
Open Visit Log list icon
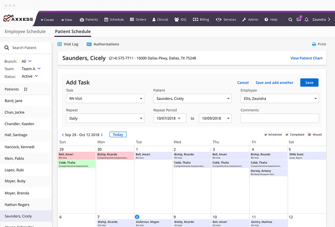(60, 44)
